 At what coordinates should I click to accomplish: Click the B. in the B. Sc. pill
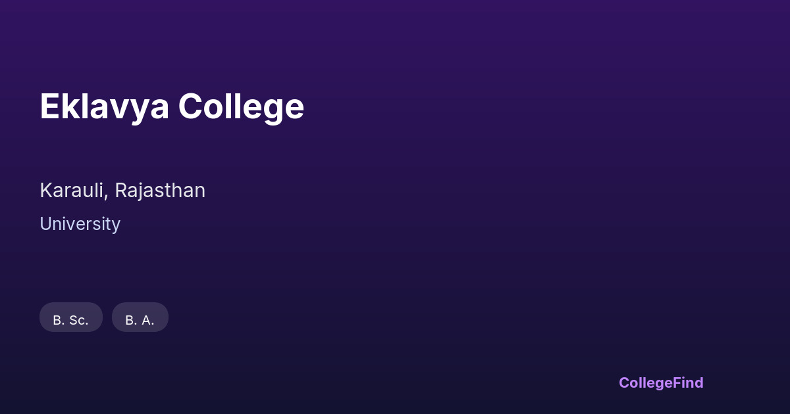tap(58, 321)
